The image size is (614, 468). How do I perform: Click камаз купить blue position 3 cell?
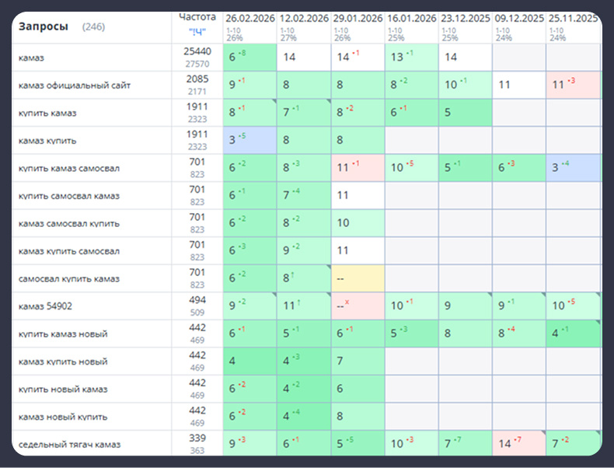[x=249, y=140]
